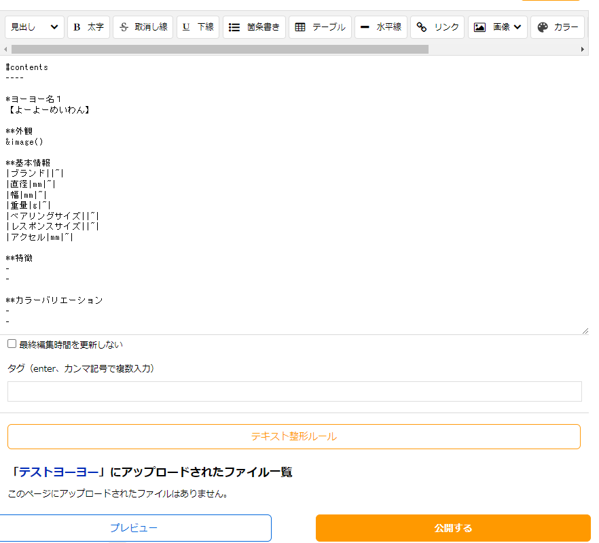Click the |ブランド||~| table row

(35, 173)
